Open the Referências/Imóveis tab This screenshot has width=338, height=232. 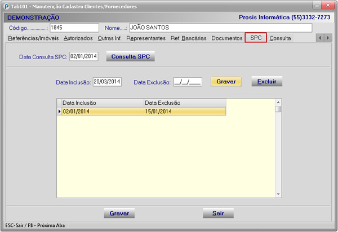tap(33, 38)
